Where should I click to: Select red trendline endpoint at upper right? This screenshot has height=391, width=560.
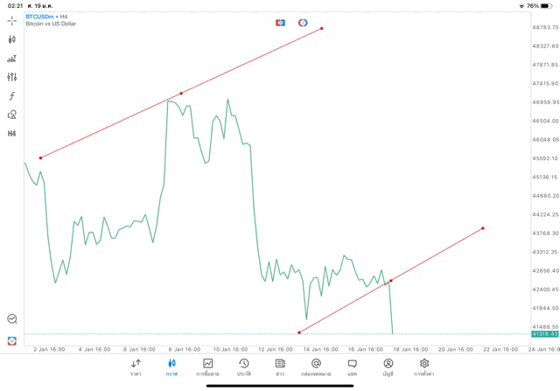tap(322, 29)
